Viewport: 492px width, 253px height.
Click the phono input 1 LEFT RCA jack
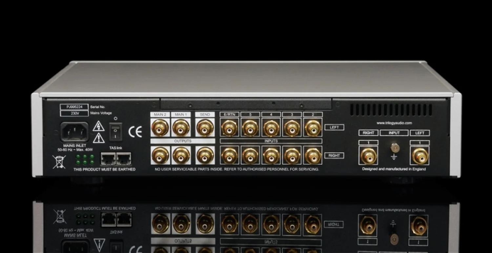click(x=420, y=156)
